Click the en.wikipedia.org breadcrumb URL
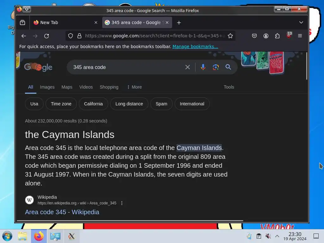 point(77,203)
